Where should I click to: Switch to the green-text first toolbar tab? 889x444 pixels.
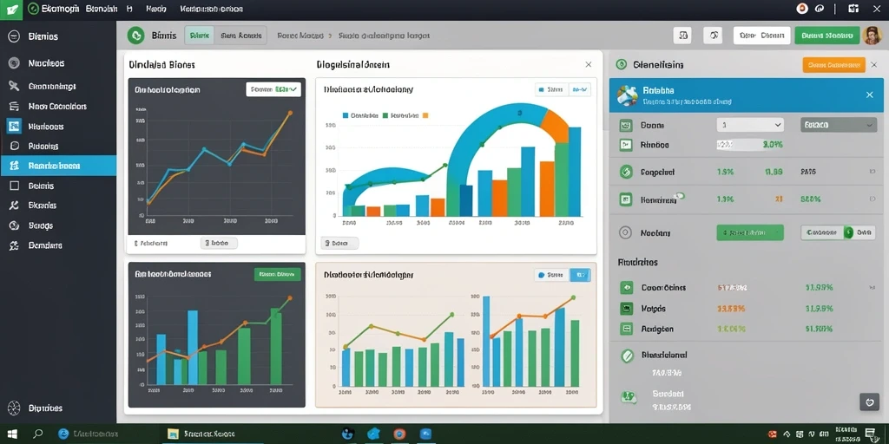(x=200, y=36)
